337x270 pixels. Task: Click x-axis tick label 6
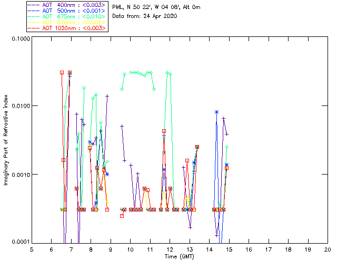click(x=52, y=249)
